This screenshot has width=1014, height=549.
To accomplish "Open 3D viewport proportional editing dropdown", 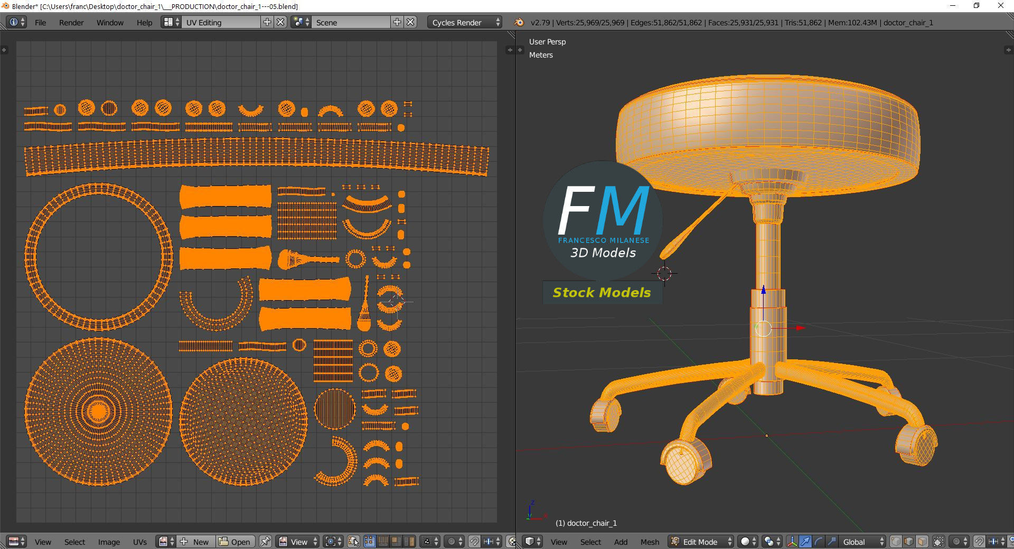I will click(959, 542).
